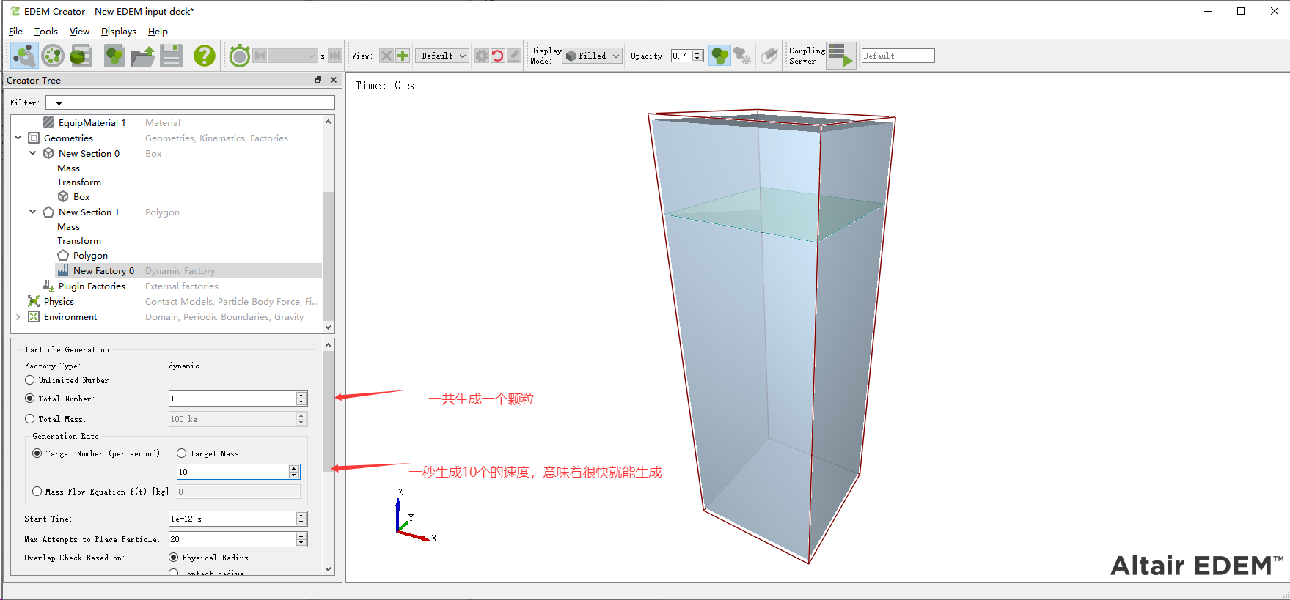Open the Analyst mode icon
This screenshot has width=1290, height=600.
pyautogui.click(x=81, y=56)
